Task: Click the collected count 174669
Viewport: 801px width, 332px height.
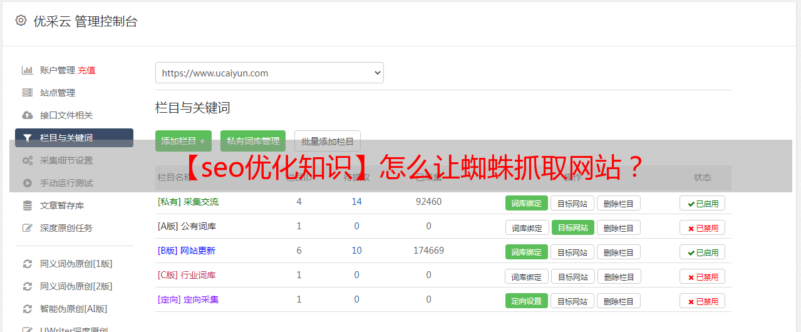Action: point(428,251)
